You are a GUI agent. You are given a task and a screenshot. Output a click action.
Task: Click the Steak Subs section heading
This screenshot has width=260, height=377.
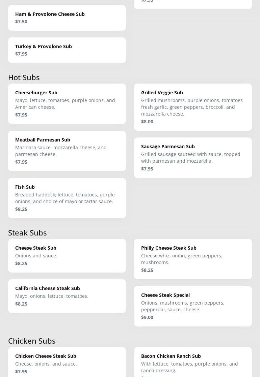27,232
